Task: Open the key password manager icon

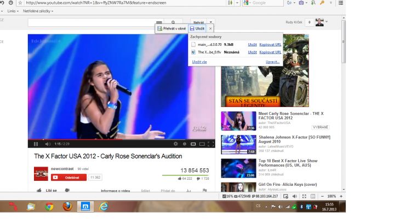Action: (322, 3)
